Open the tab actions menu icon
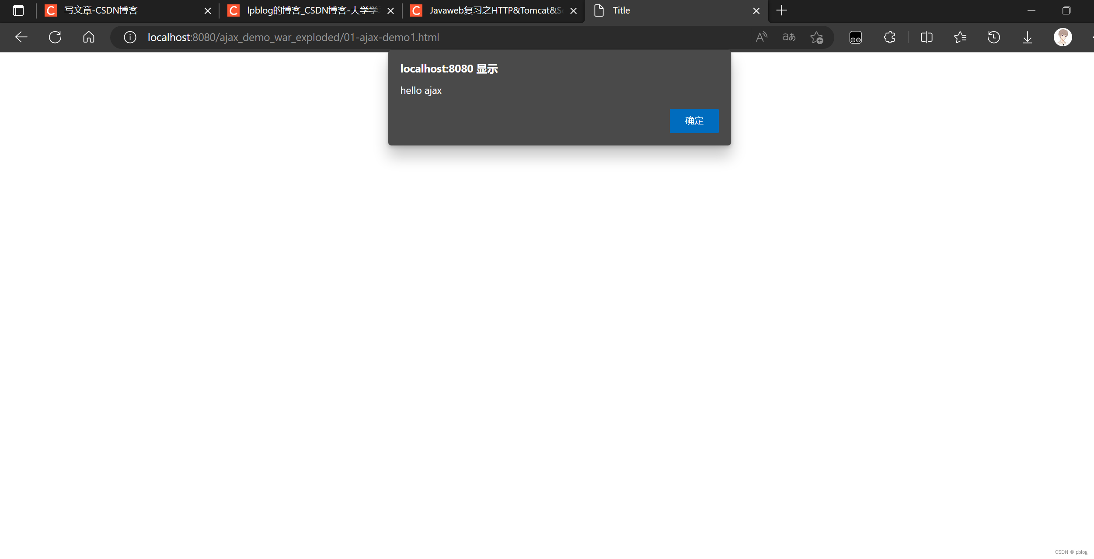1094x559 pixels. point(18,10)
